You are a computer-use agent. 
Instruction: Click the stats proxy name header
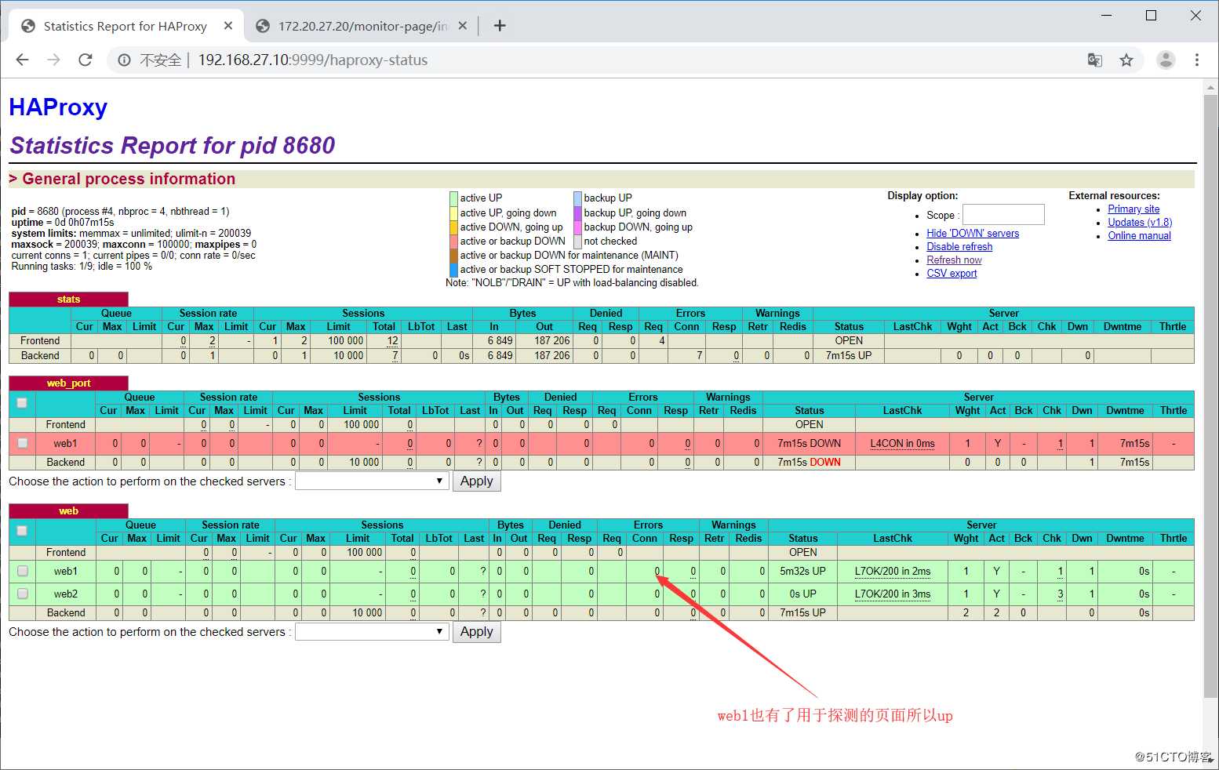68,299
